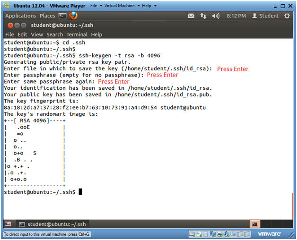Open the power gear session menu
The width and height of the screenshot is (297, 240).
[287, 16]
